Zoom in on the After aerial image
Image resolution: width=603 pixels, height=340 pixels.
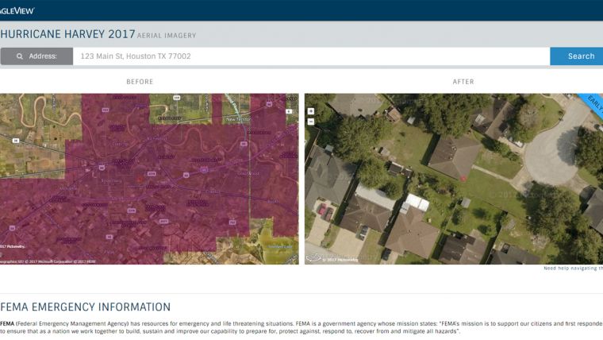pos(311,111)
